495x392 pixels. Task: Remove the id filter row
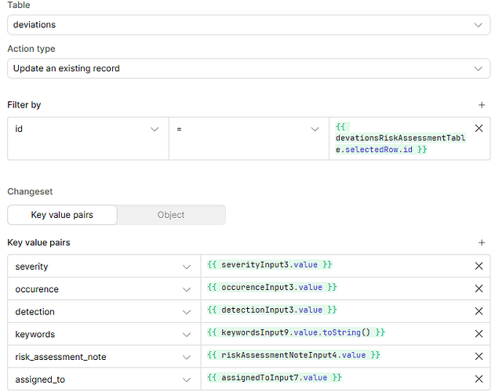tap(479, 128)
